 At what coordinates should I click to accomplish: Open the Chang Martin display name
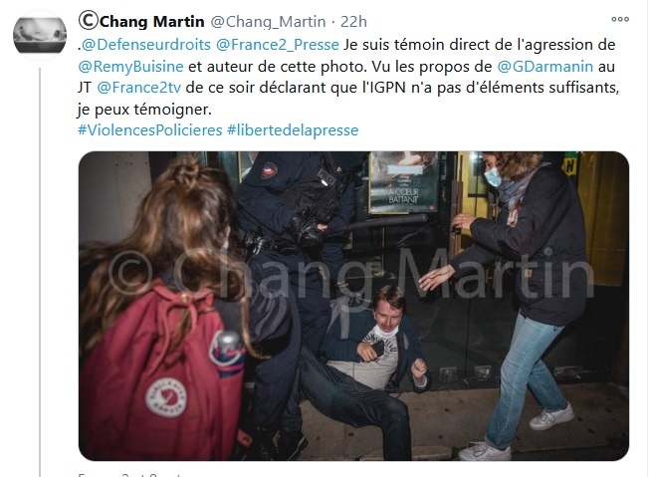(x=151, y=22)
